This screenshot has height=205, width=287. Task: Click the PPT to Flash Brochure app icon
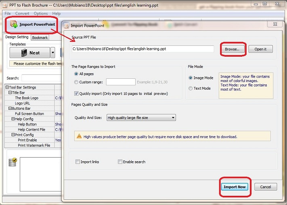pyautogui.click(x=5, y=5)
